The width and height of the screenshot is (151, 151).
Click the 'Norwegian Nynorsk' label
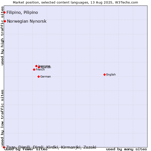27,21
